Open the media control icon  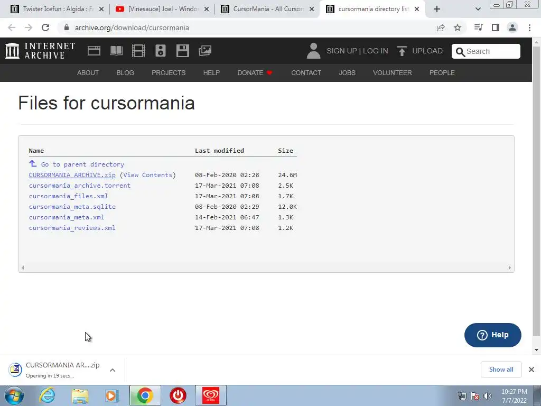point(478,27)
